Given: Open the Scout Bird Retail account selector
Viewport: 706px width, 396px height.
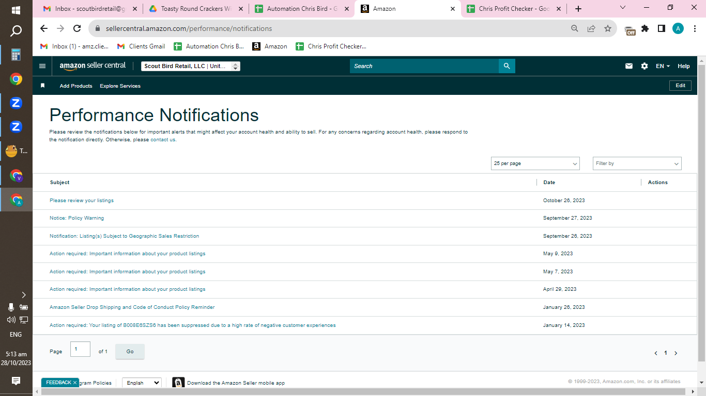Looking at the screenshot, I should 191,66.
